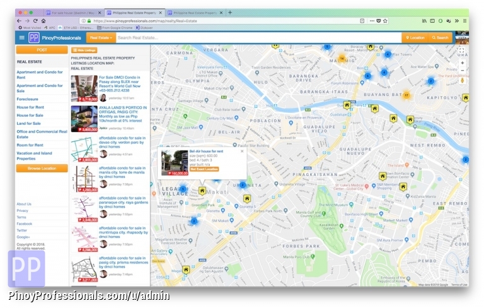Open the hamburger menu beside PinoyProfessionals logo
The image size is (484, 308).
pyautogui.click(x=21, y=38)
